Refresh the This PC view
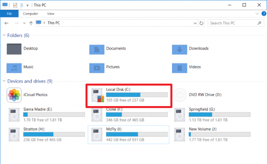This screenshot has width=267, height=164. tap(201, 23)
